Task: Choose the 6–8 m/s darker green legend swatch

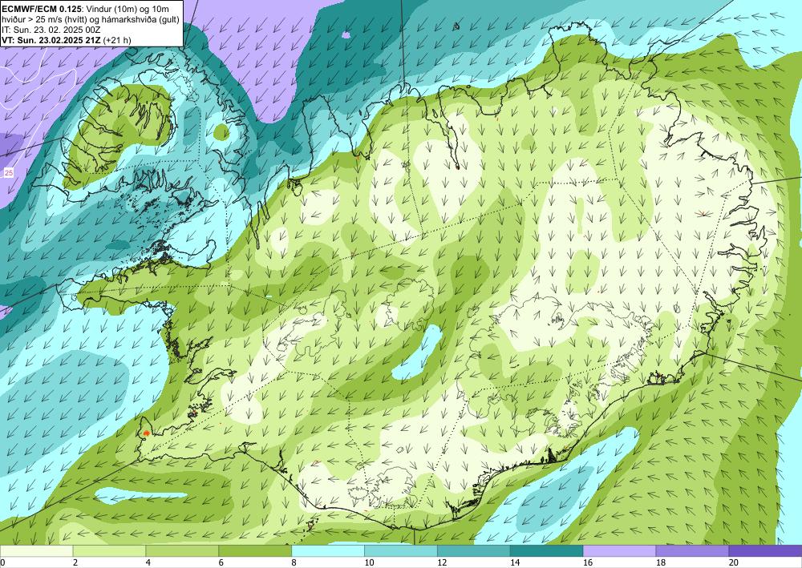Action: pyautogui.click(x=255, y=550)
